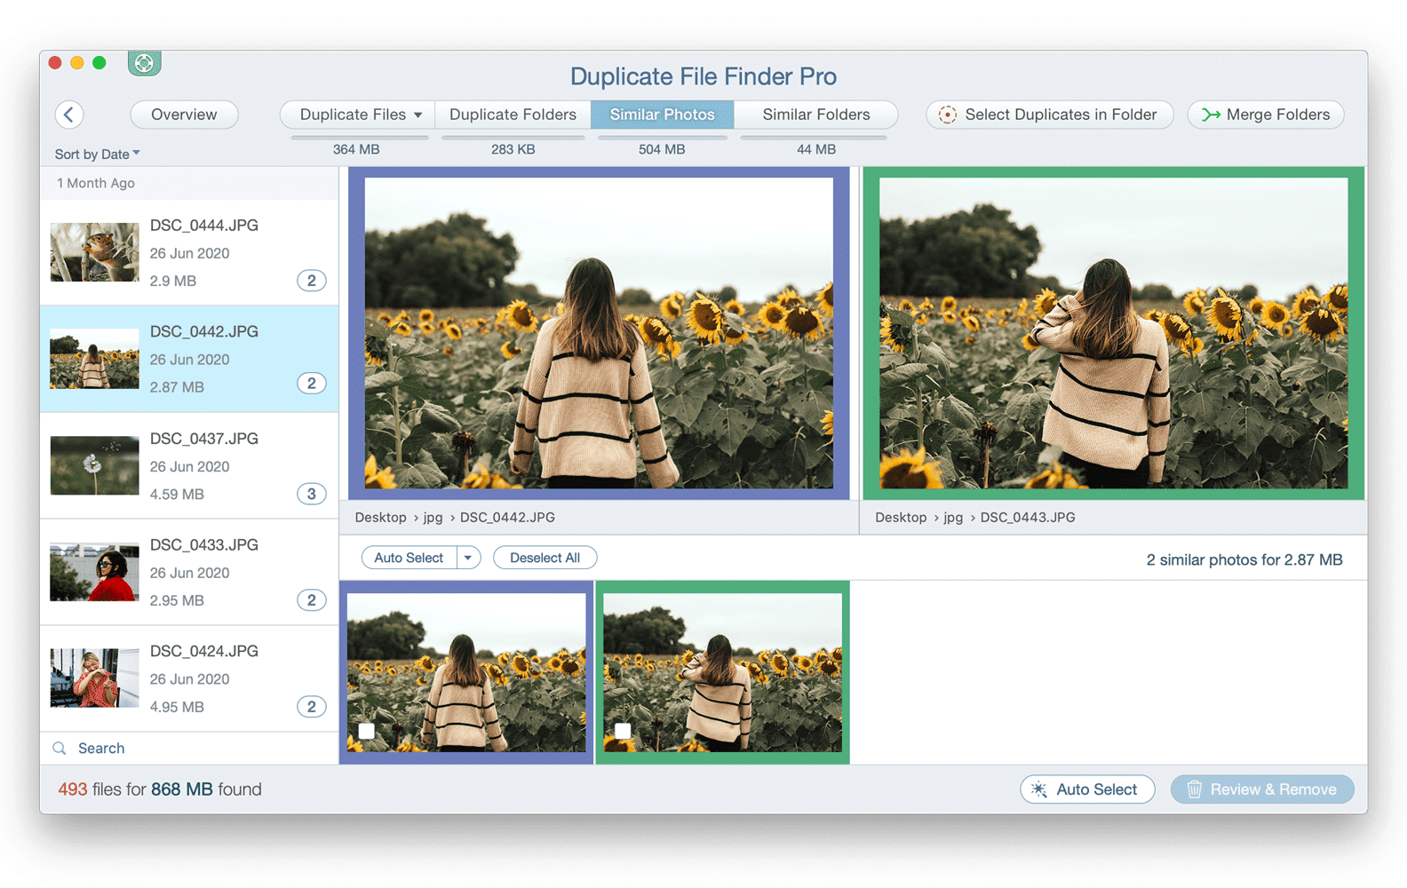Click the thumbnail of DSC_0424.JPG
Viewport: 1407px width, 888px height.
tap(94, 678)
